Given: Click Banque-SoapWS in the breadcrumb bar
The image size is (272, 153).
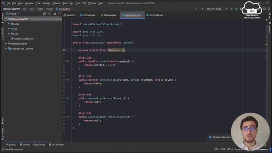Looking at the screenshot, I should 11,9.
